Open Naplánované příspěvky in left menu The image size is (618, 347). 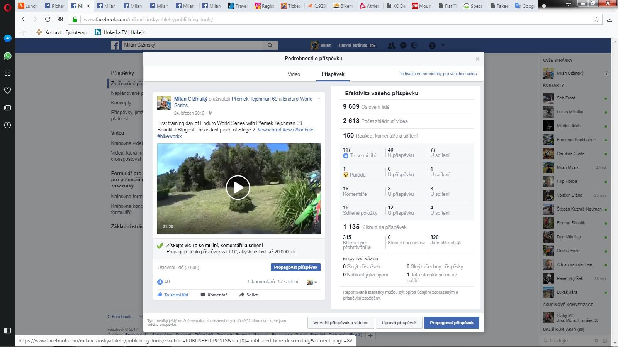coord(126,93)
